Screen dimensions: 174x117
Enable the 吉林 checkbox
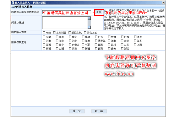122,41
